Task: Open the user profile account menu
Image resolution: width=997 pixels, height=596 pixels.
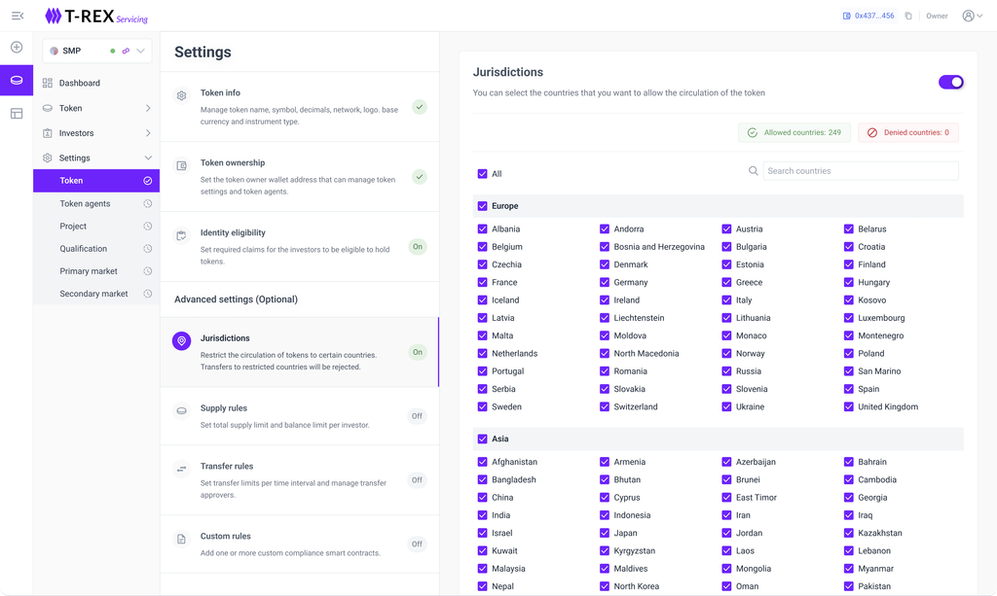Action: click(x=971, y=16)
